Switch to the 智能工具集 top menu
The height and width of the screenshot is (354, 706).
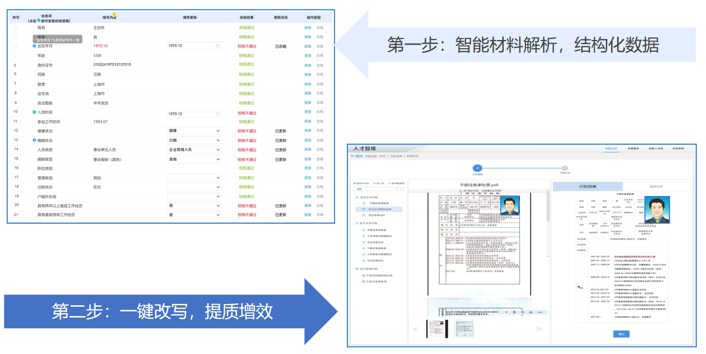point(656,148)
